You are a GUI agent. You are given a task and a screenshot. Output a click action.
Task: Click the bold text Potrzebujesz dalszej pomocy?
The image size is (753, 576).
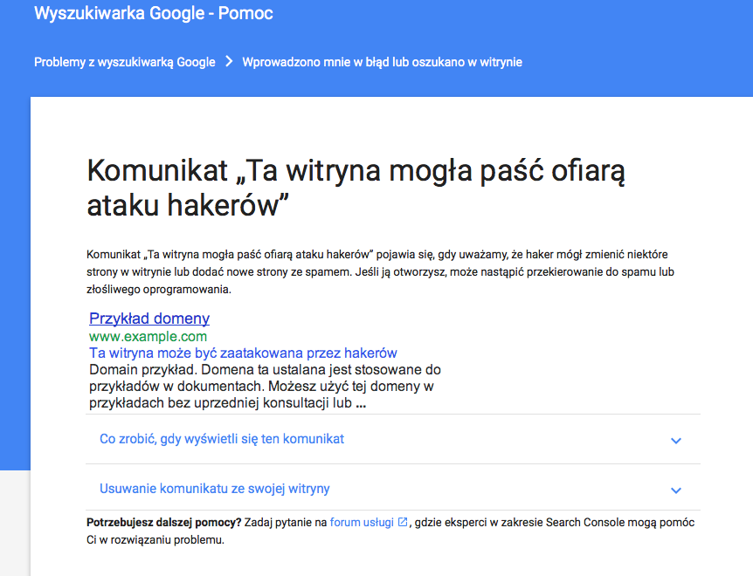point(163,522)
